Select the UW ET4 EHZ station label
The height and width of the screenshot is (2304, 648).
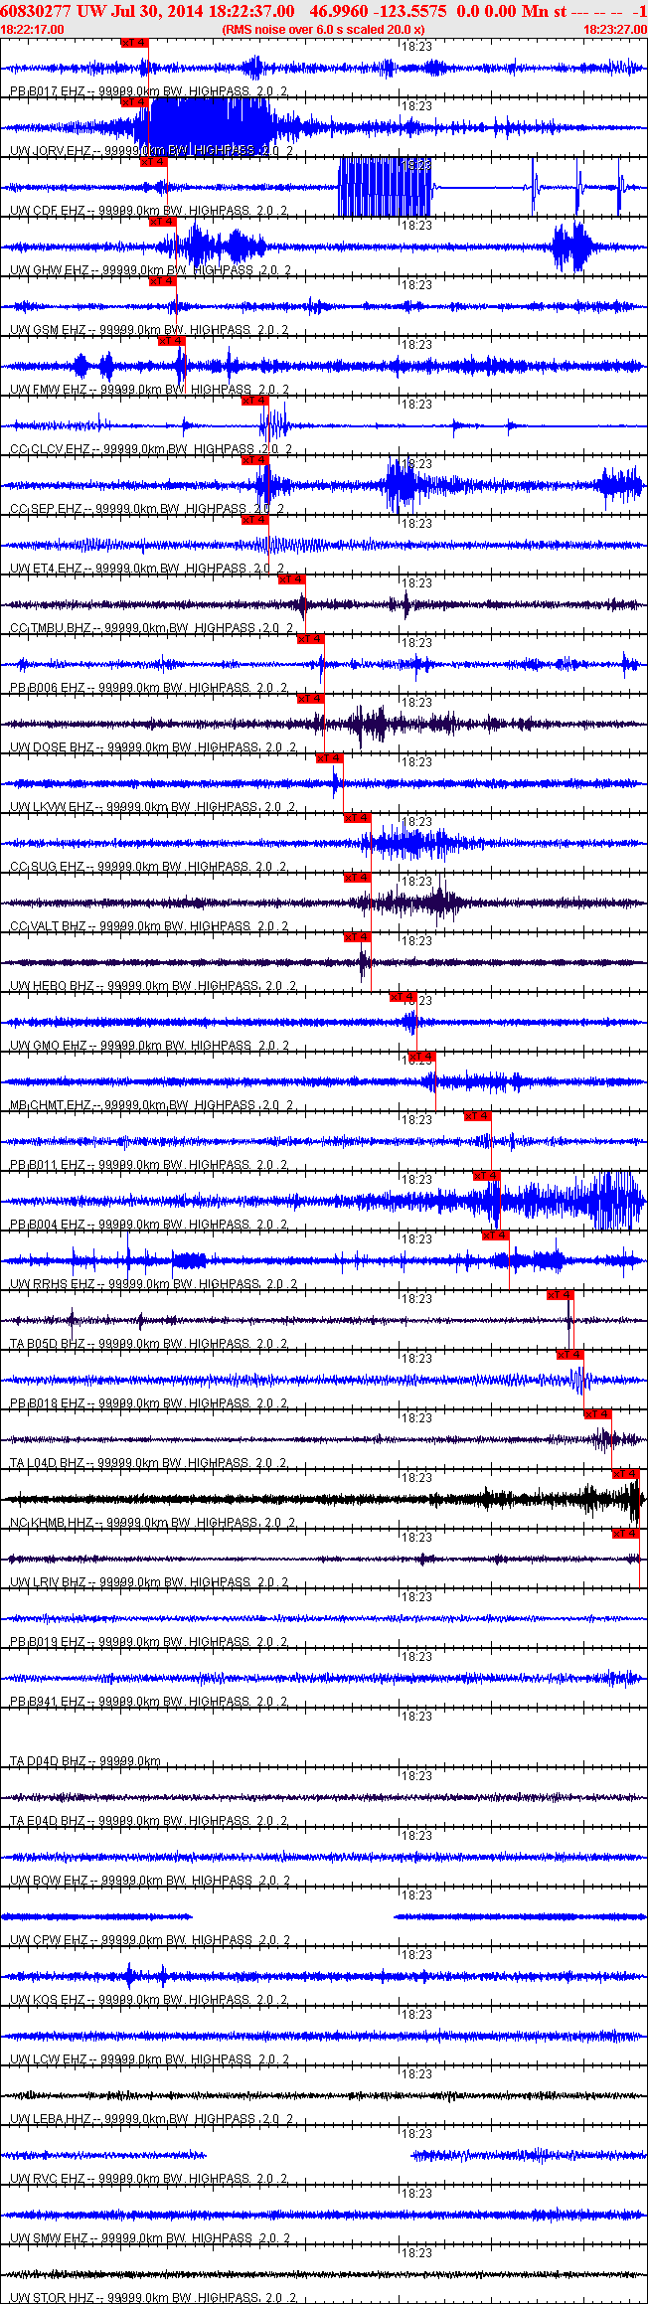coord(47,568)
